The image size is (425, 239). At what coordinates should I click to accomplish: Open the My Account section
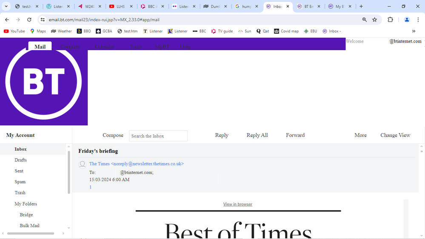[x=20, y=135]
